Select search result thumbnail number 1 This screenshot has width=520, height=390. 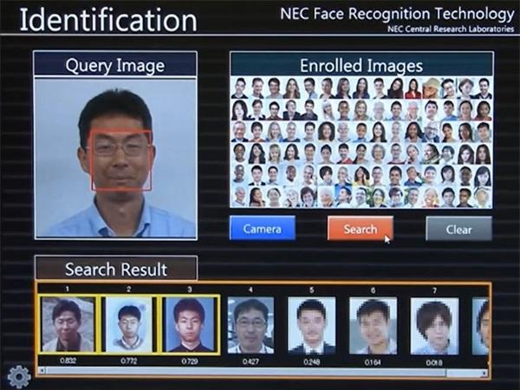[68, 324]
